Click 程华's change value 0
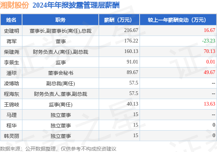Viewport: 217px width, 152px height. [x=214, y=125]
